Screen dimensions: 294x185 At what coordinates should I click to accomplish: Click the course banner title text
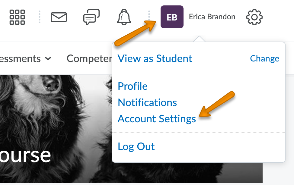(x=25, y=155)
